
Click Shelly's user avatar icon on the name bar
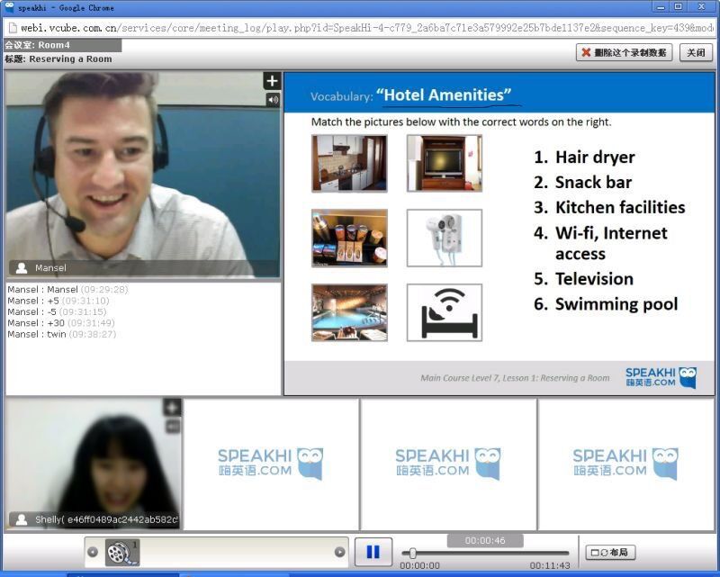(22, 519)
